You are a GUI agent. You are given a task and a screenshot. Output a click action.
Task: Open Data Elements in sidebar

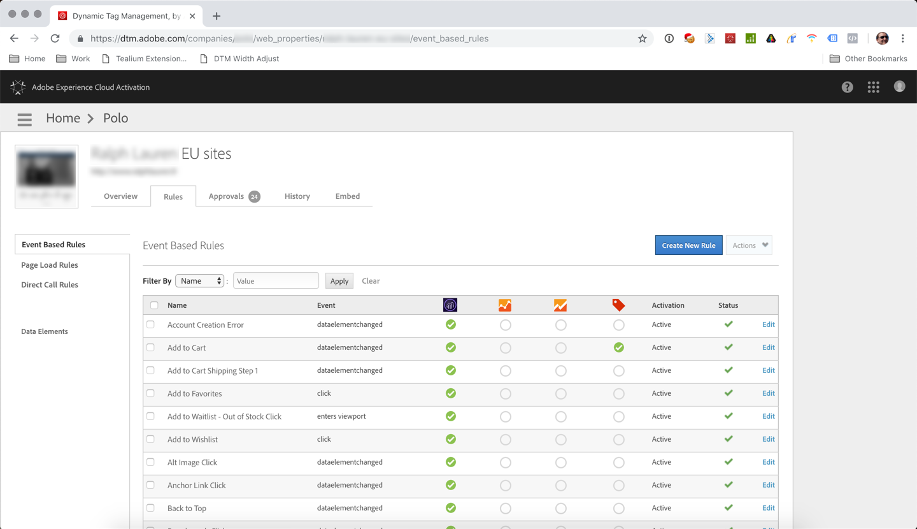(45, 331)
